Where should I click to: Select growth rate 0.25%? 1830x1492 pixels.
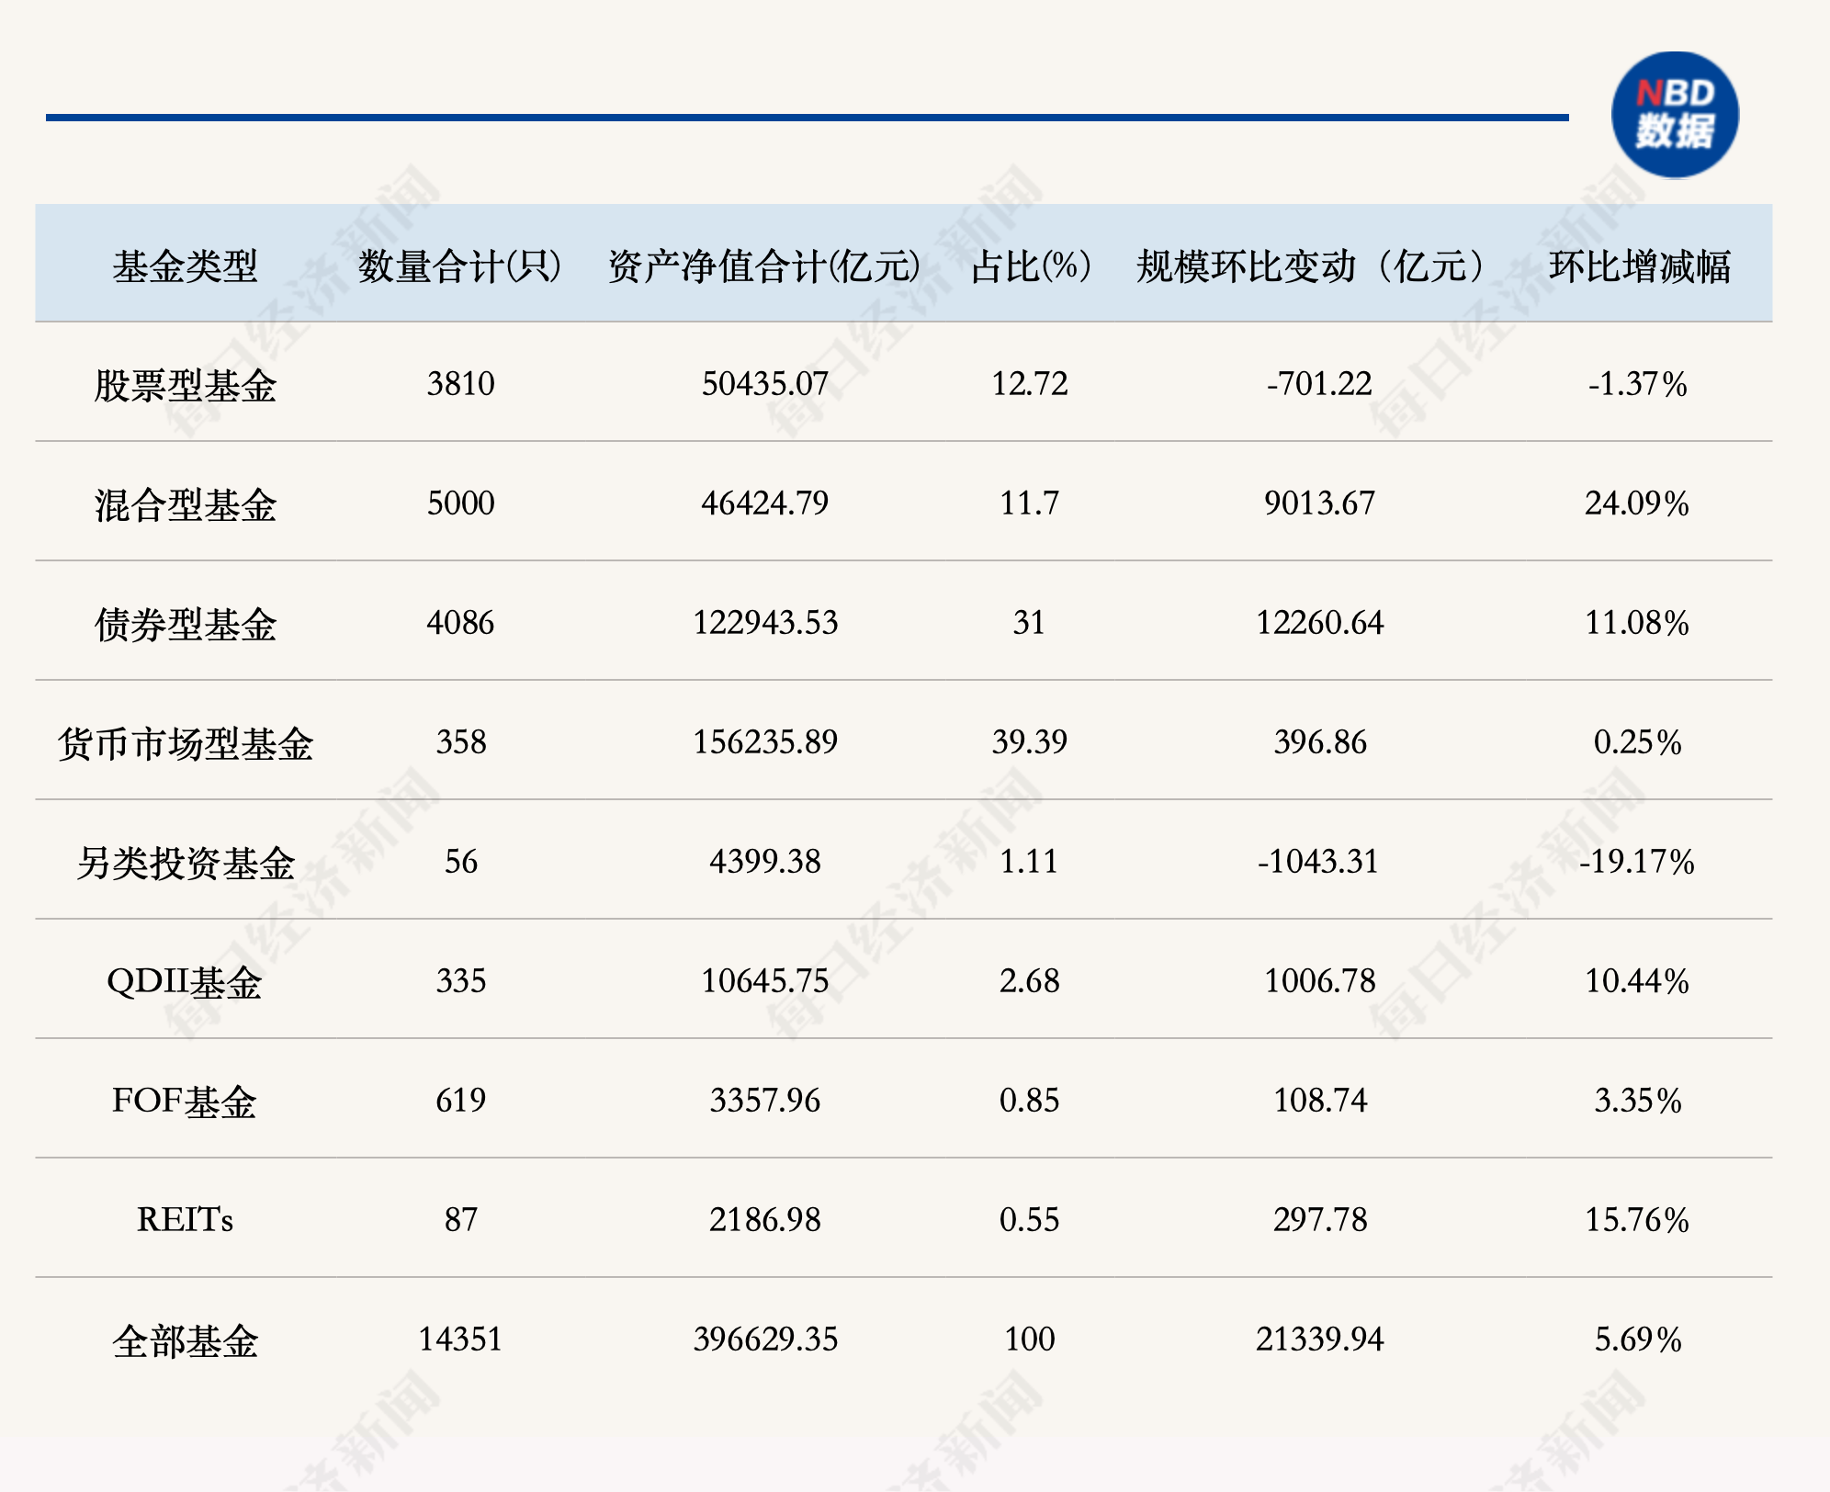click(1638, 741)
